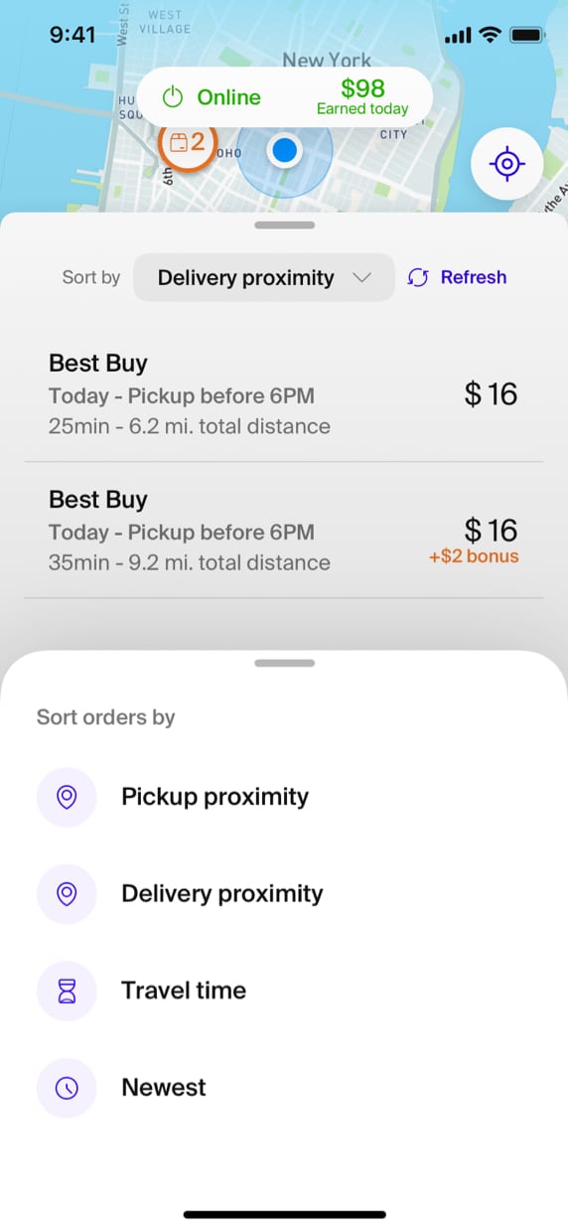Tap the Travel time hourglass icon
This screenshot has height=1230, width=568.
tap(67, 991)
